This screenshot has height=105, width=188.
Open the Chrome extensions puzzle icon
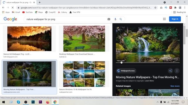pyautogui.click(x=175, y=8)
